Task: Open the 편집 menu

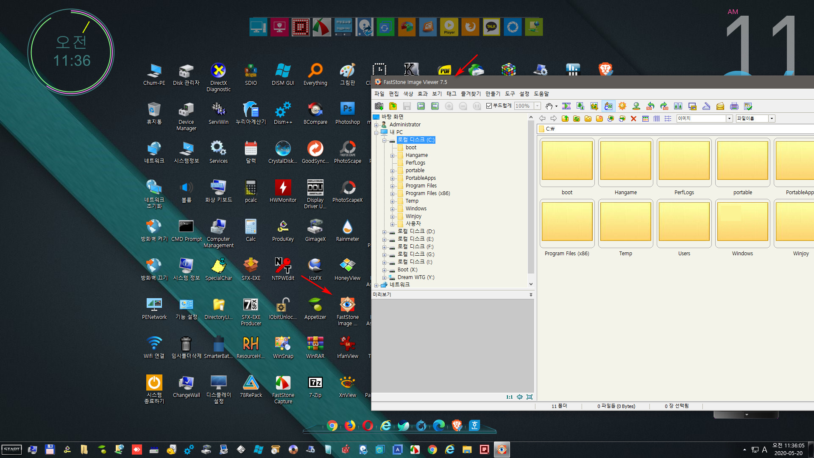Action: tap(394, 94)
